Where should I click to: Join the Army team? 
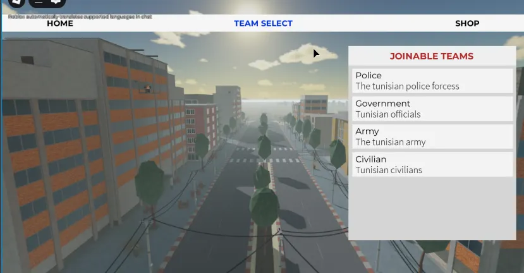(432, 136)
